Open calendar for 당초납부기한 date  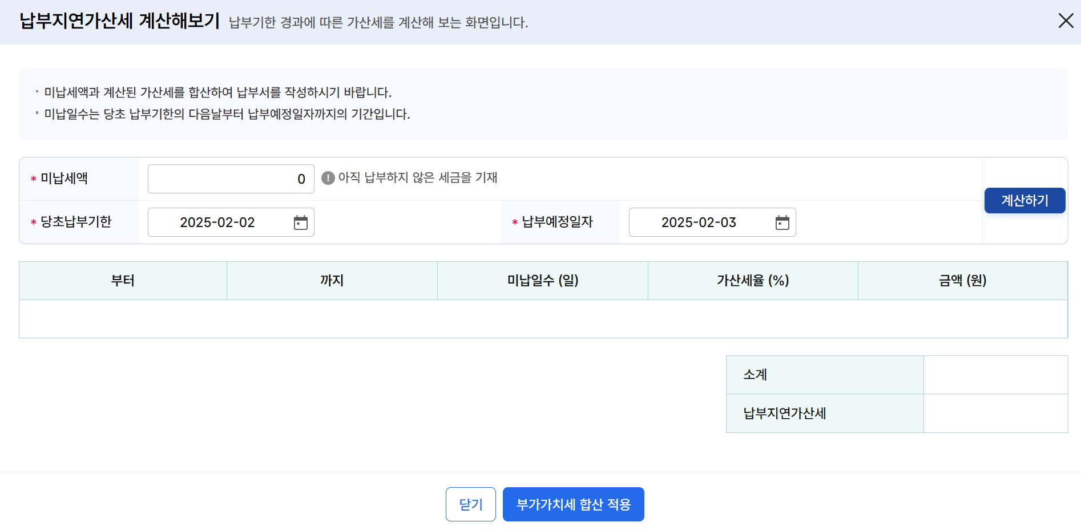click(301, 222)
